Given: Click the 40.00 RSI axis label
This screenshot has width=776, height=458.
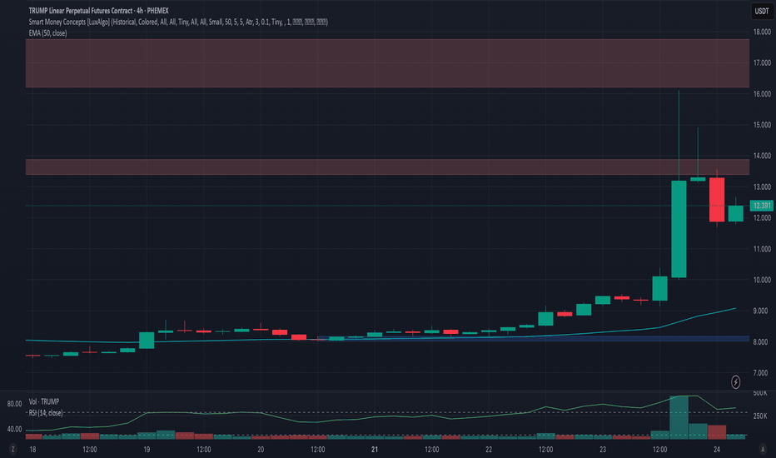Looking at the screenshot, I should pos(14,430).
